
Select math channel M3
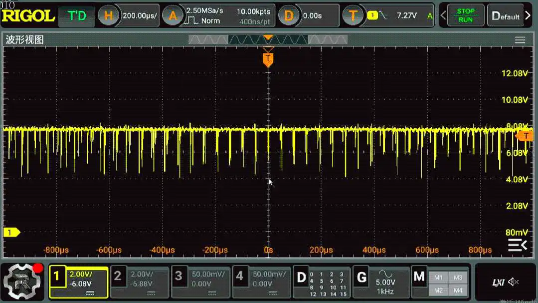[x=458, y=278]
